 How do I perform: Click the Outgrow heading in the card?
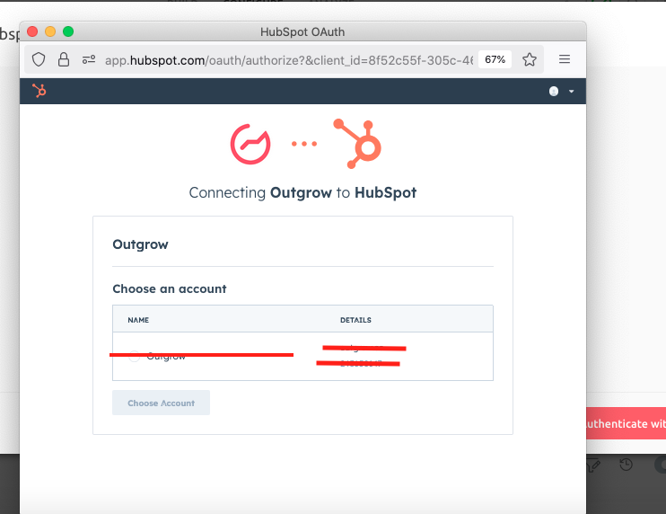coord(141,244)
